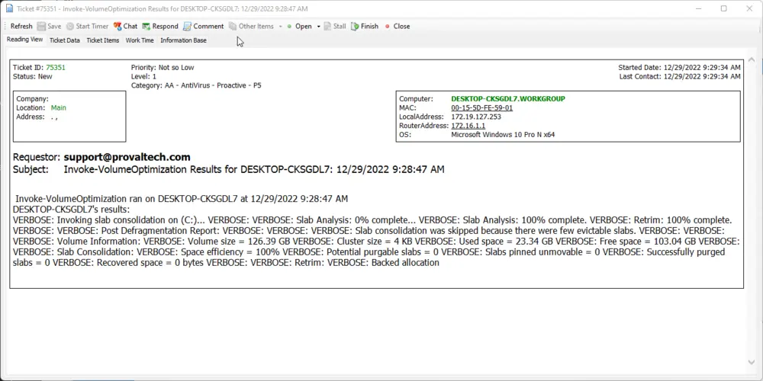Click the Respond button label
The width and height of the screenshot is (763, 381).
click(165, 26)
